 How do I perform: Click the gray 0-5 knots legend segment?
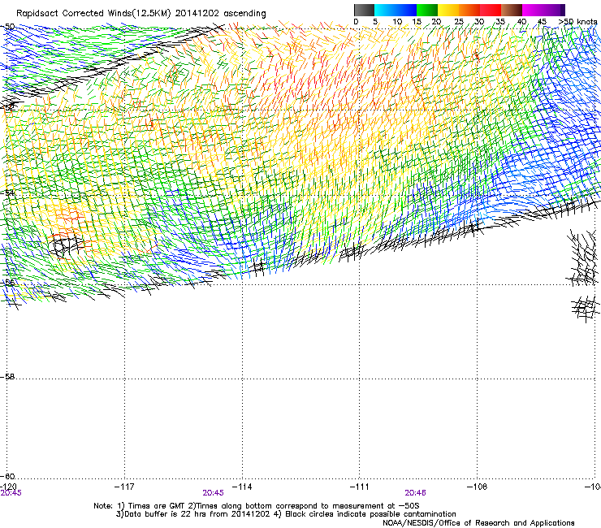[364, 10]
